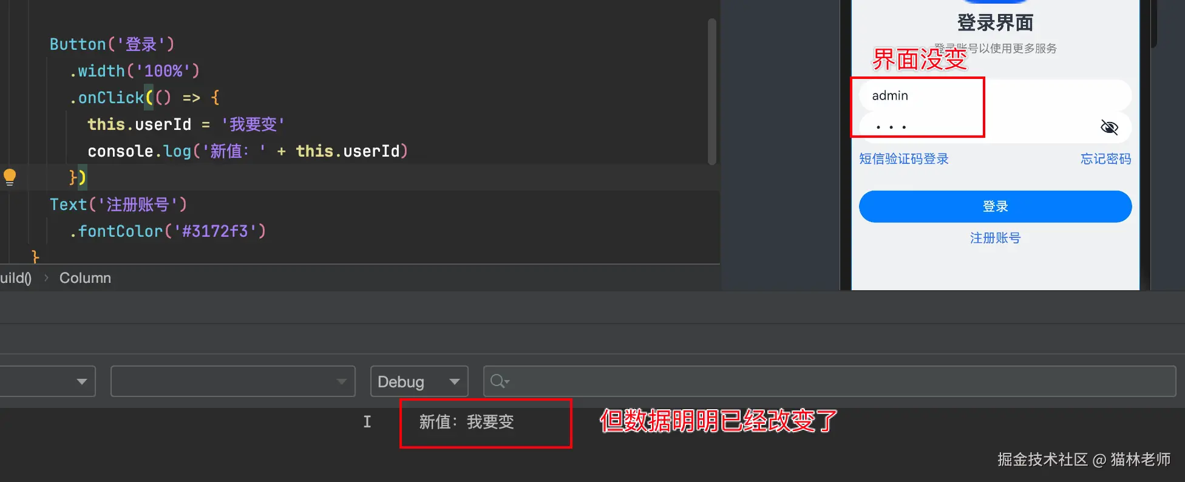The height and width of the screenshot is (482, 1185).
Task: Open the 短信验证码登录 link
Action: click(x=903, y=159)
